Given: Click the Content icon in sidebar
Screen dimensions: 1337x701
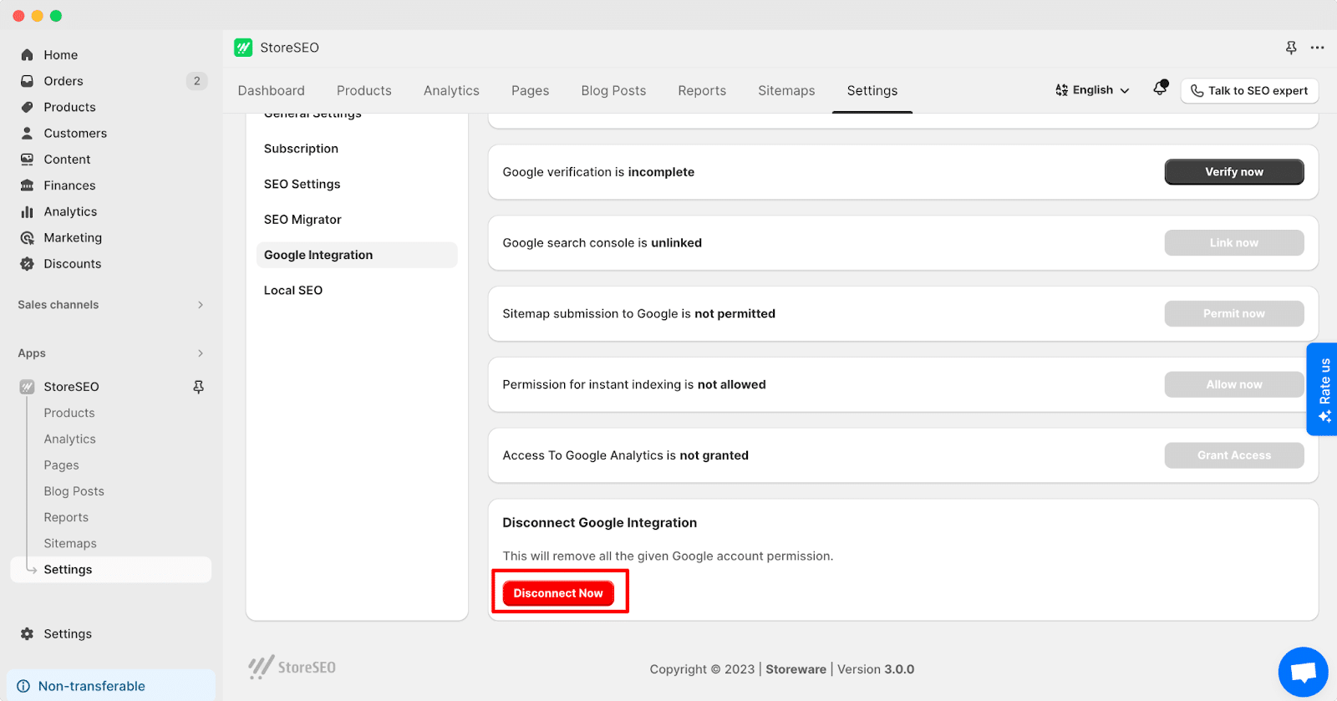Looking at the screenshot, I should [27, 160].
